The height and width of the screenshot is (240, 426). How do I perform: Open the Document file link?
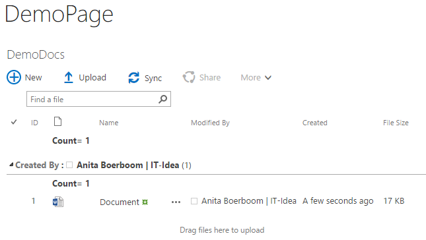pos(120,202)
